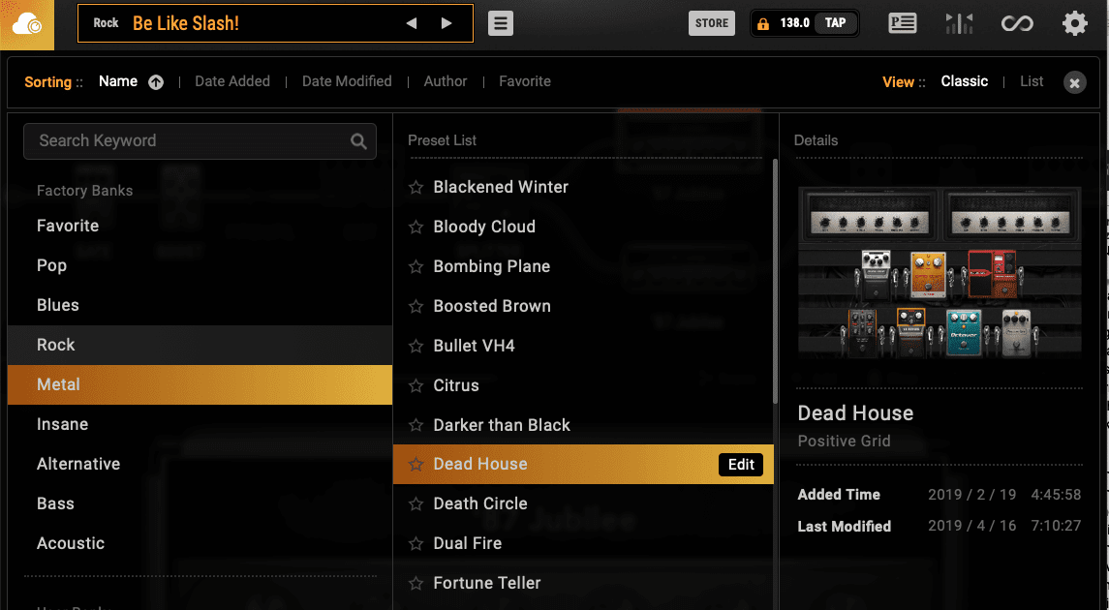Switch to List view
1109x610 pixels.
coord(1032,81)
